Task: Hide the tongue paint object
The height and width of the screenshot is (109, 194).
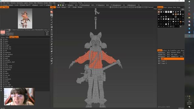Action: pyautogui.click(x=1, y=45)
